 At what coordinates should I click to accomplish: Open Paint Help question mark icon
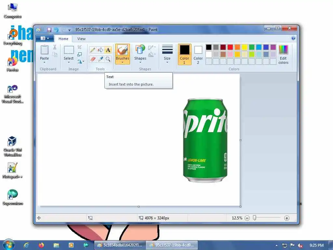pyautogui.click(x=293, y=38)
